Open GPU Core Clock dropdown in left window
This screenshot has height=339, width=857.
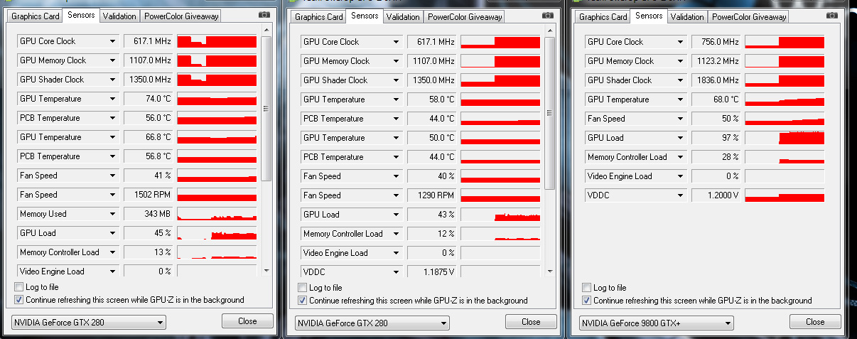(112, 41)
